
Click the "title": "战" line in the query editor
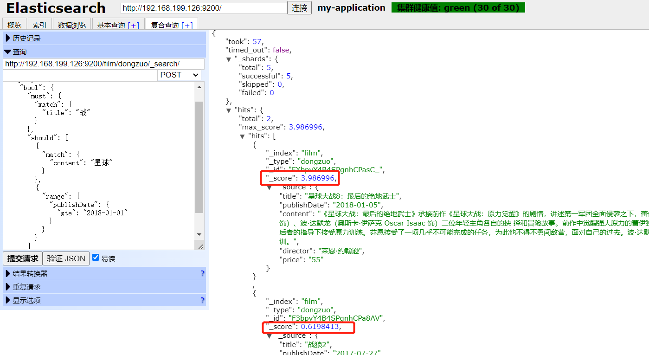(x=66, y=113)
